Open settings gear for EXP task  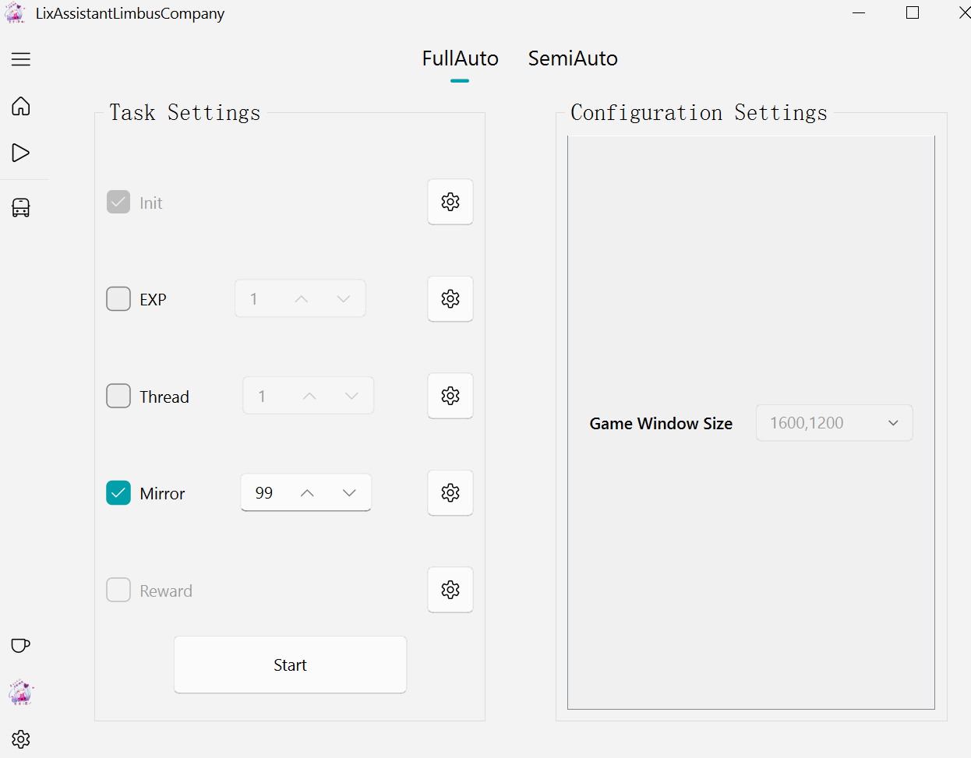tap(450, 299)
